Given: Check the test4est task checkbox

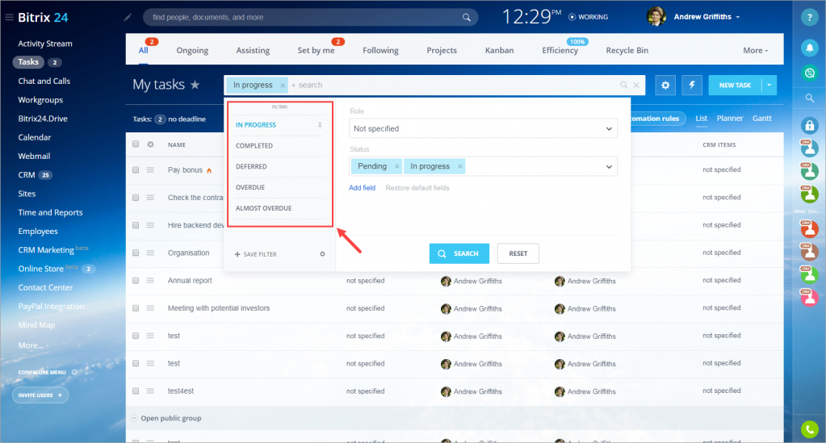Looking at the screenshot, I should coord(136,391).
